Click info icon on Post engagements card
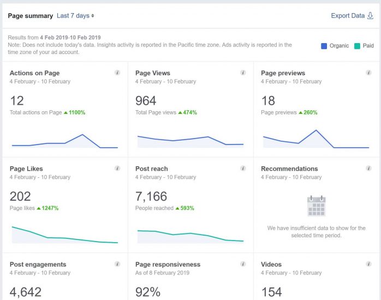The height and width of the screenshot is (300, 381). coord(117,264)
